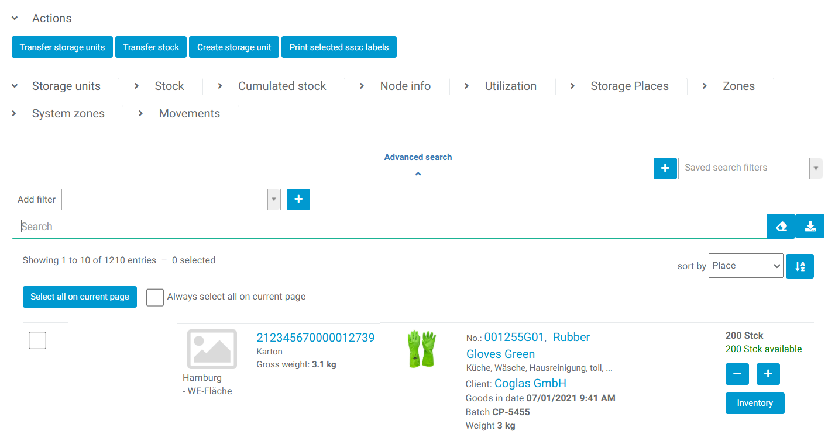Click Select all on current page
The image size is (835, 445).
coord(80,297)
